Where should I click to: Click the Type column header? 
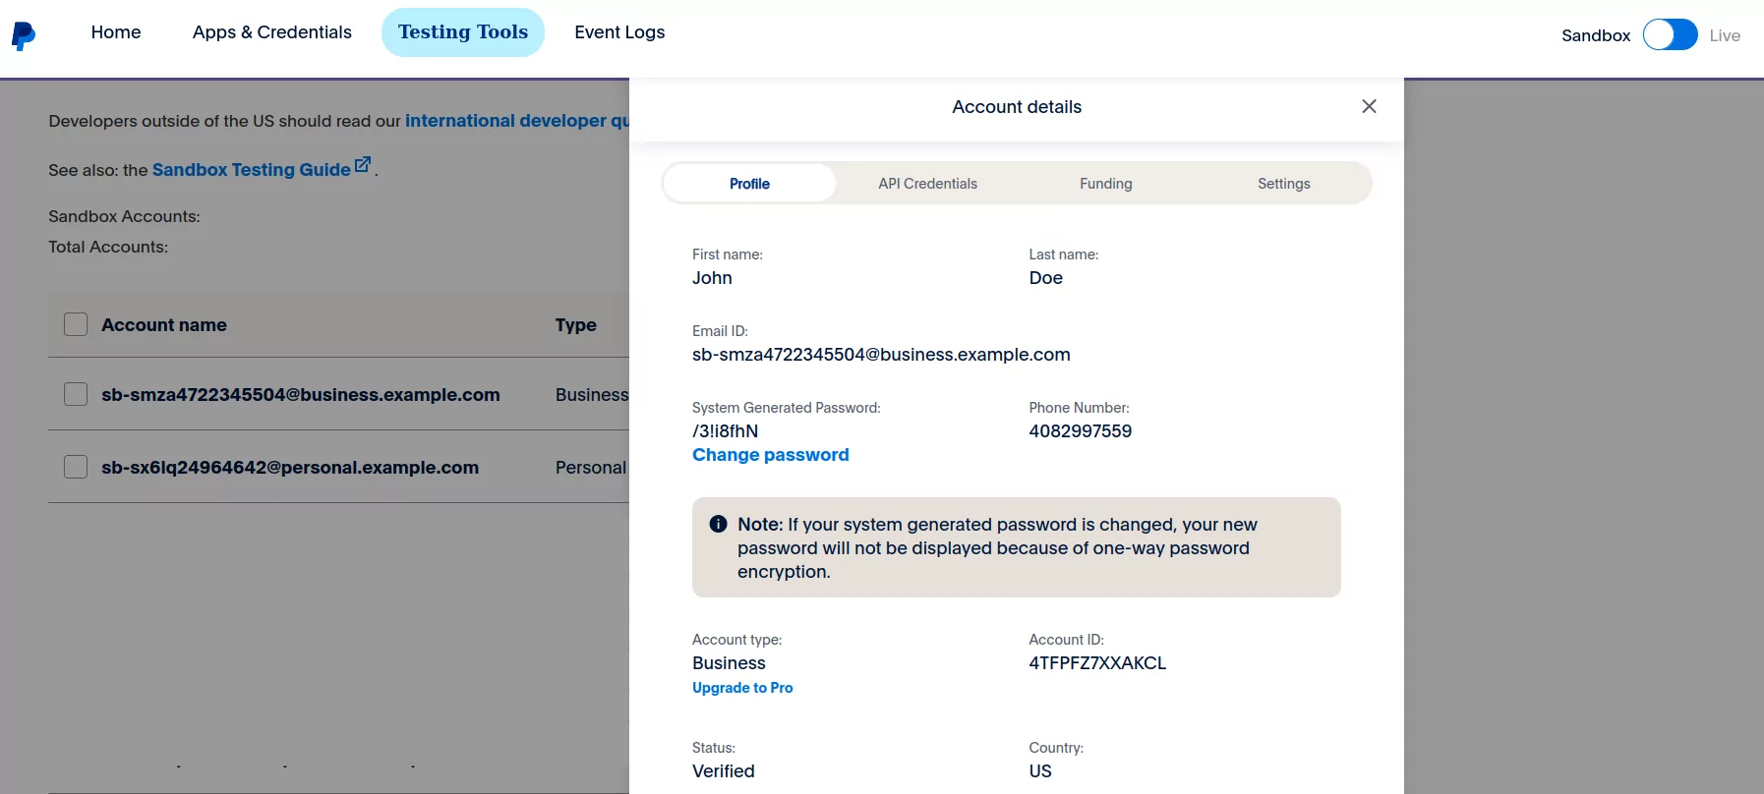coord(576,325)
